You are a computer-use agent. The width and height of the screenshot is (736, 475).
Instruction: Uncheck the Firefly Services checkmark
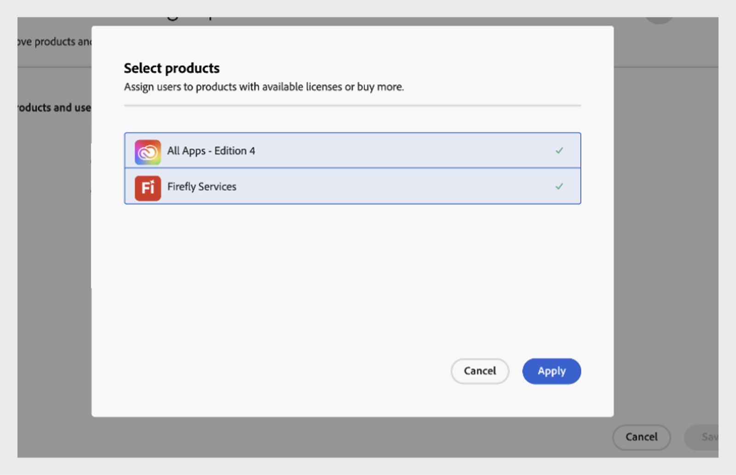coord(559,186)
